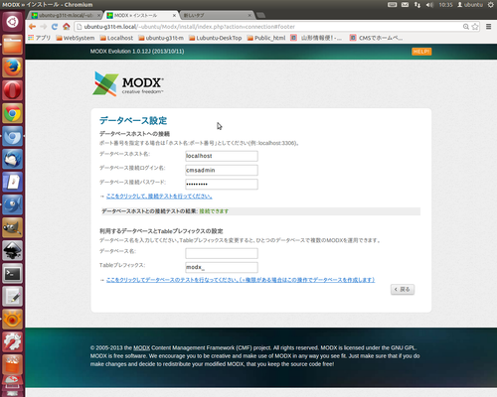497x397 pixels.
Task: Open a new browser tab button
Action: (x=261, y=15)
